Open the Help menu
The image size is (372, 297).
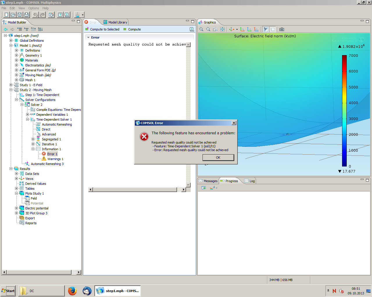tap(46, 8)
